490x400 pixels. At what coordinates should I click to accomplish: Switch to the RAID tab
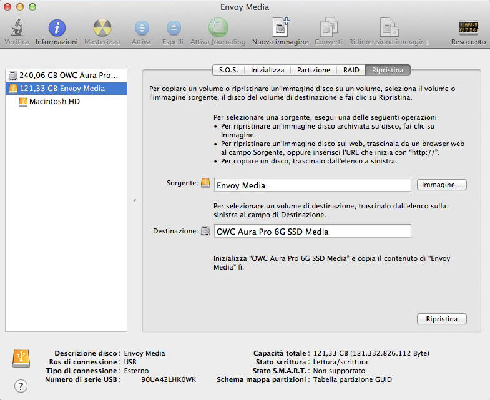tap(351, 70)
